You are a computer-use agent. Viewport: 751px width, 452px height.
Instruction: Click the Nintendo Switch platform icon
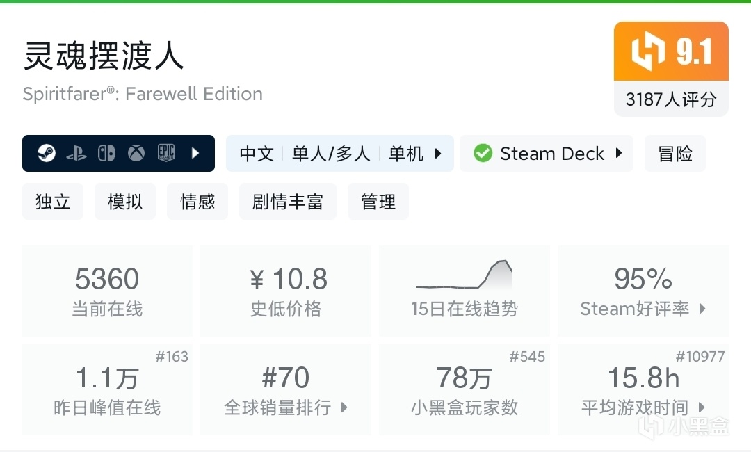pos(106,153)
